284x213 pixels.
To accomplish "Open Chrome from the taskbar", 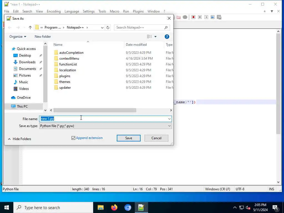I will tap(128, 207).
